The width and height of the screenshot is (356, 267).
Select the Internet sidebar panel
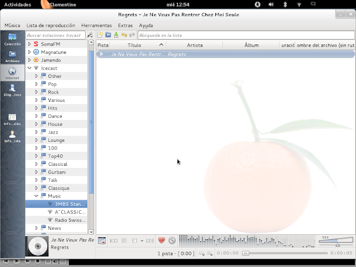[12, 73]
